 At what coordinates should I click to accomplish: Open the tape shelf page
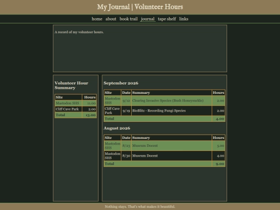point(167,19)
